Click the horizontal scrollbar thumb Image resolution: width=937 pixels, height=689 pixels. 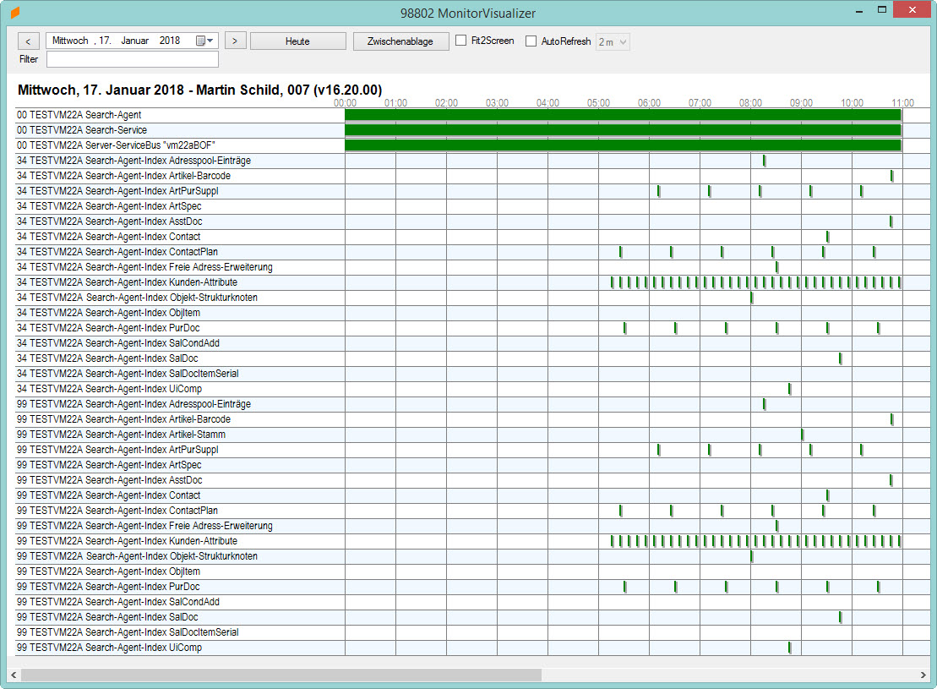click(x=281, y=675)
